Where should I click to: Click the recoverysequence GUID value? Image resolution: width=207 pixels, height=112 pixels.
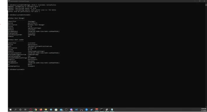pos(44,53)
